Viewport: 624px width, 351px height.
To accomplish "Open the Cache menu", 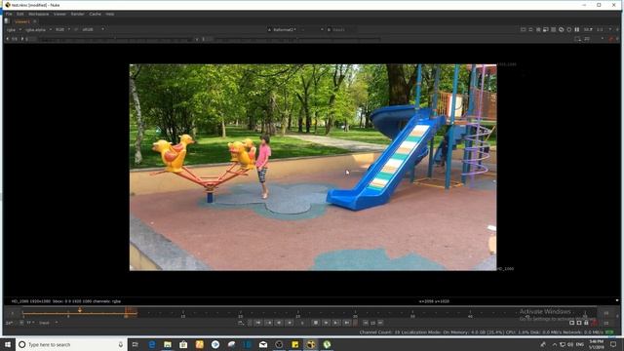I will pos(95,14).
